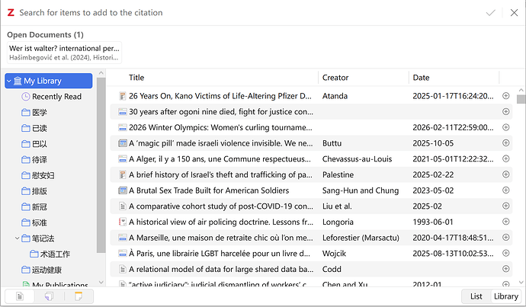Click plus icon on Leforestier (Marsactu) row
526x307 pixels.
point(506,238)
